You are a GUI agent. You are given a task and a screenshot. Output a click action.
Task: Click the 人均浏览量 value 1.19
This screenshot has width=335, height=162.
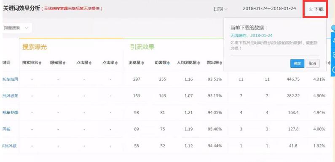click(189, 129)
